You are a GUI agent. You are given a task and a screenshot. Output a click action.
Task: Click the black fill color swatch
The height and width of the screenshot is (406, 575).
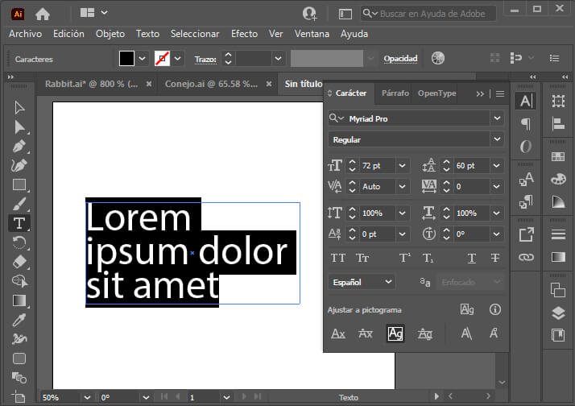pos(126,58)
